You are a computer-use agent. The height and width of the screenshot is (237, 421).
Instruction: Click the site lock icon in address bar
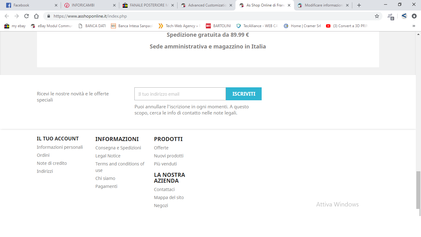[x=48, y=16]
